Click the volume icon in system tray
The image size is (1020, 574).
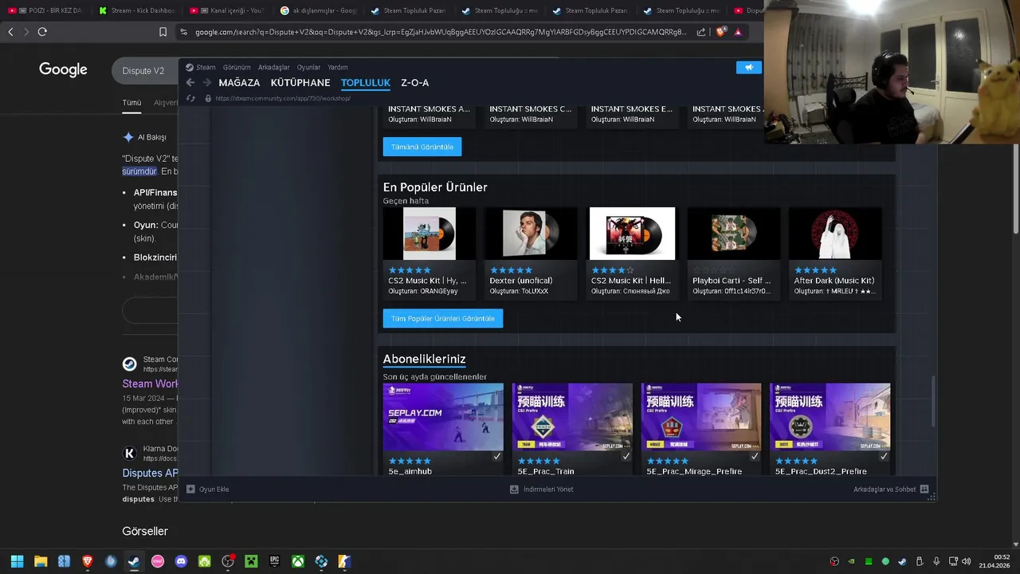pos(966,561)
